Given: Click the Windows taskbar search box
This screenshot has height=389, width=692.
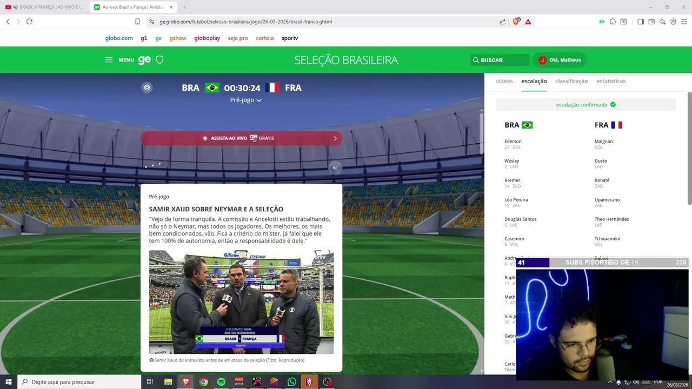Looking at the screenshot, I should pyautogui.click(x=79, y=382).
